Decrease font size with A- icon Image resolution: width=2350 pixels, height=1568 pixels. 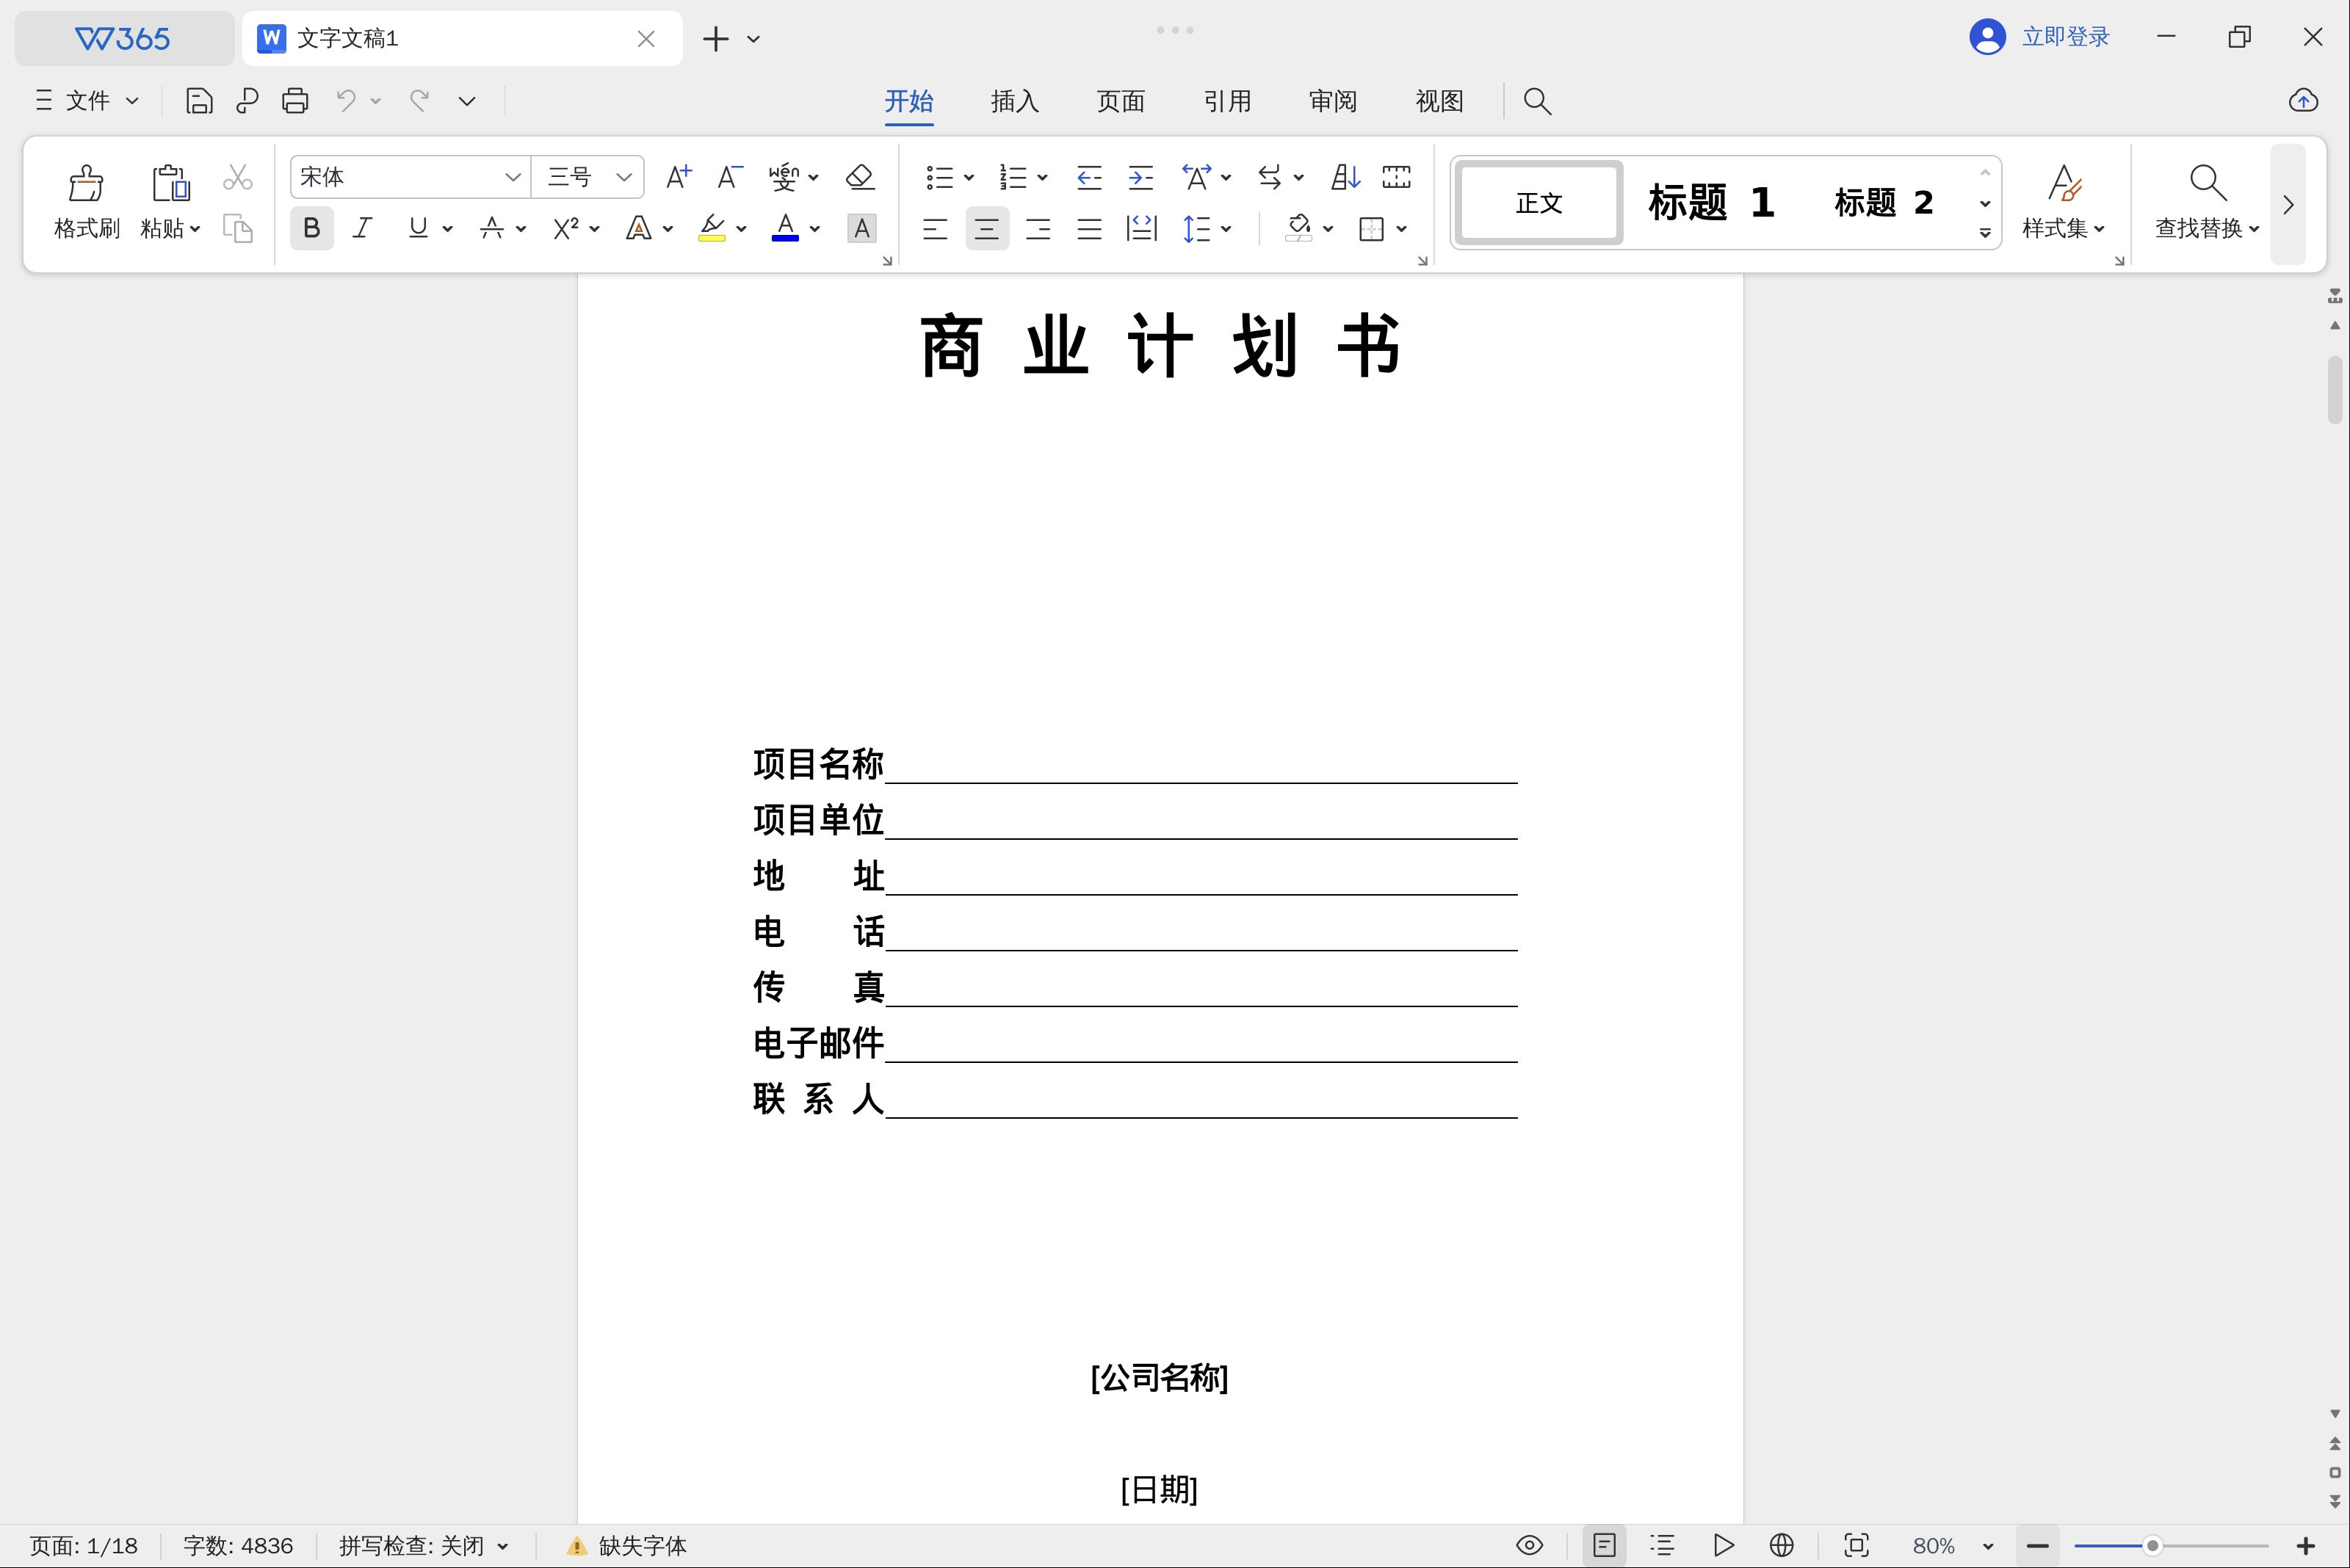[x=729, y=177]
